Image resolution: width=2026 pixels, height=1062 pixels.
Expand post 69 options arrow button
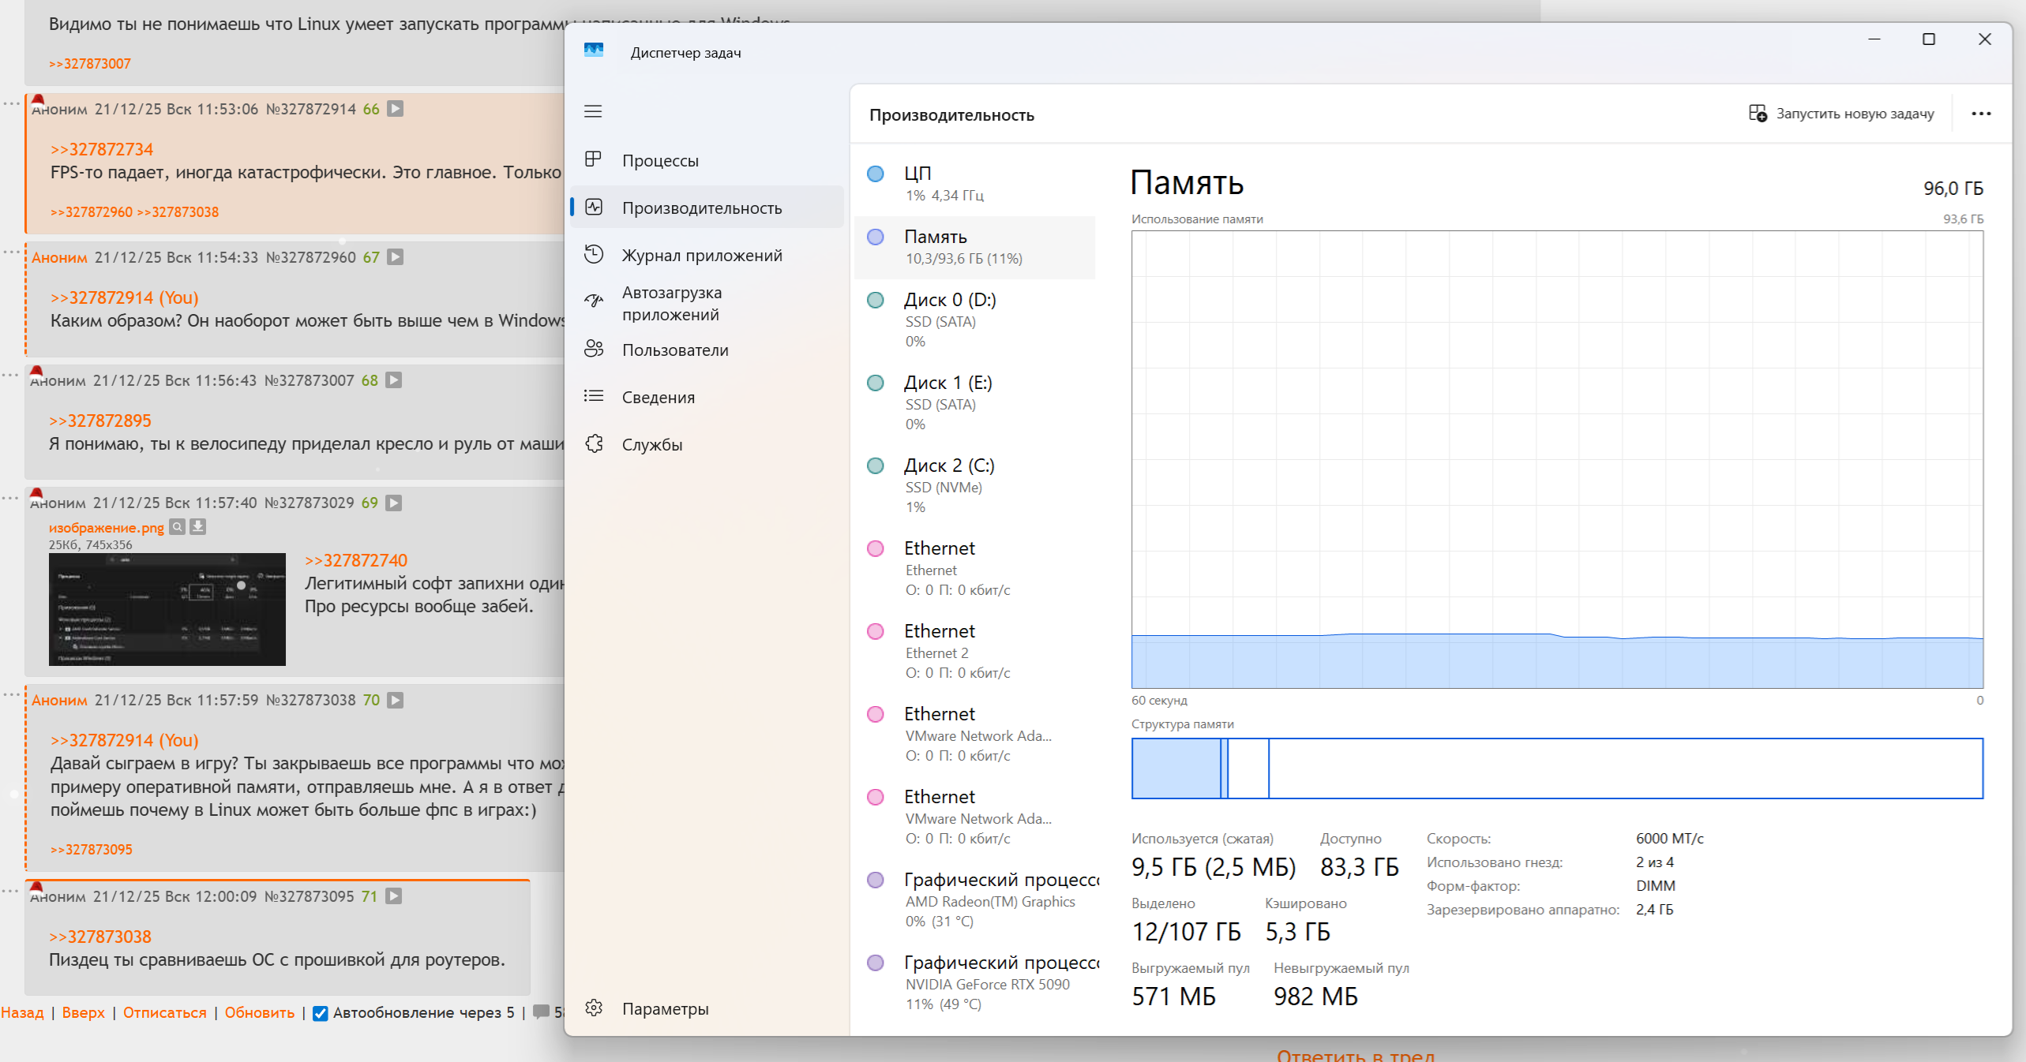[394, 503]
